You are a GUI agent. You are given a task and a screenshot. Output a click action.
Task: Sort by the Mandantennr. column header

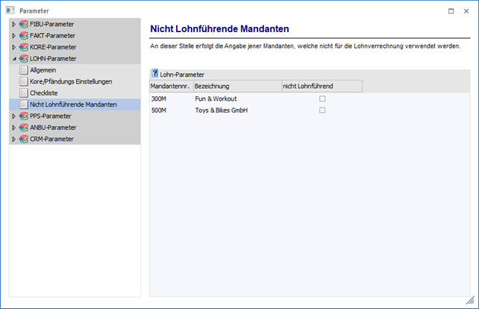(170, 87)
